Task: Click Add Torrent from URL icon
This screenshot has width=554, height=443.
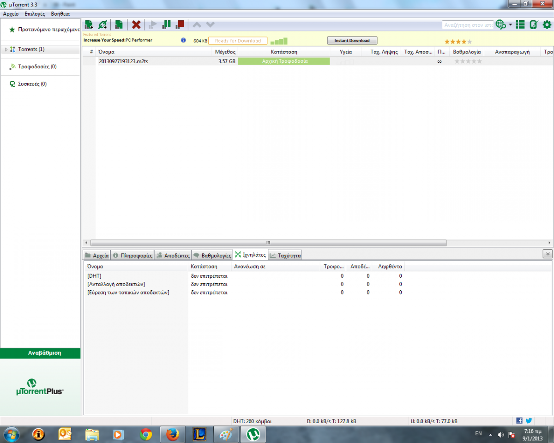Action: [103, 24]
